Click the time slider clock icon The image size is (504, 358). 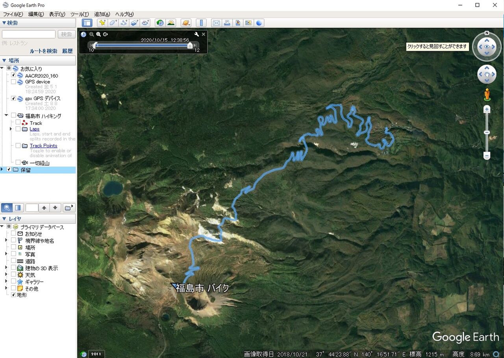click(x=83, y=34)
